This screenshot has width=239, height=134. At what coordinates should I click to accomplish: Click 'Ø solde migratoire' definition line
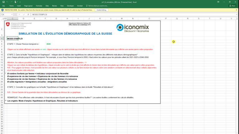click(37, 82)
